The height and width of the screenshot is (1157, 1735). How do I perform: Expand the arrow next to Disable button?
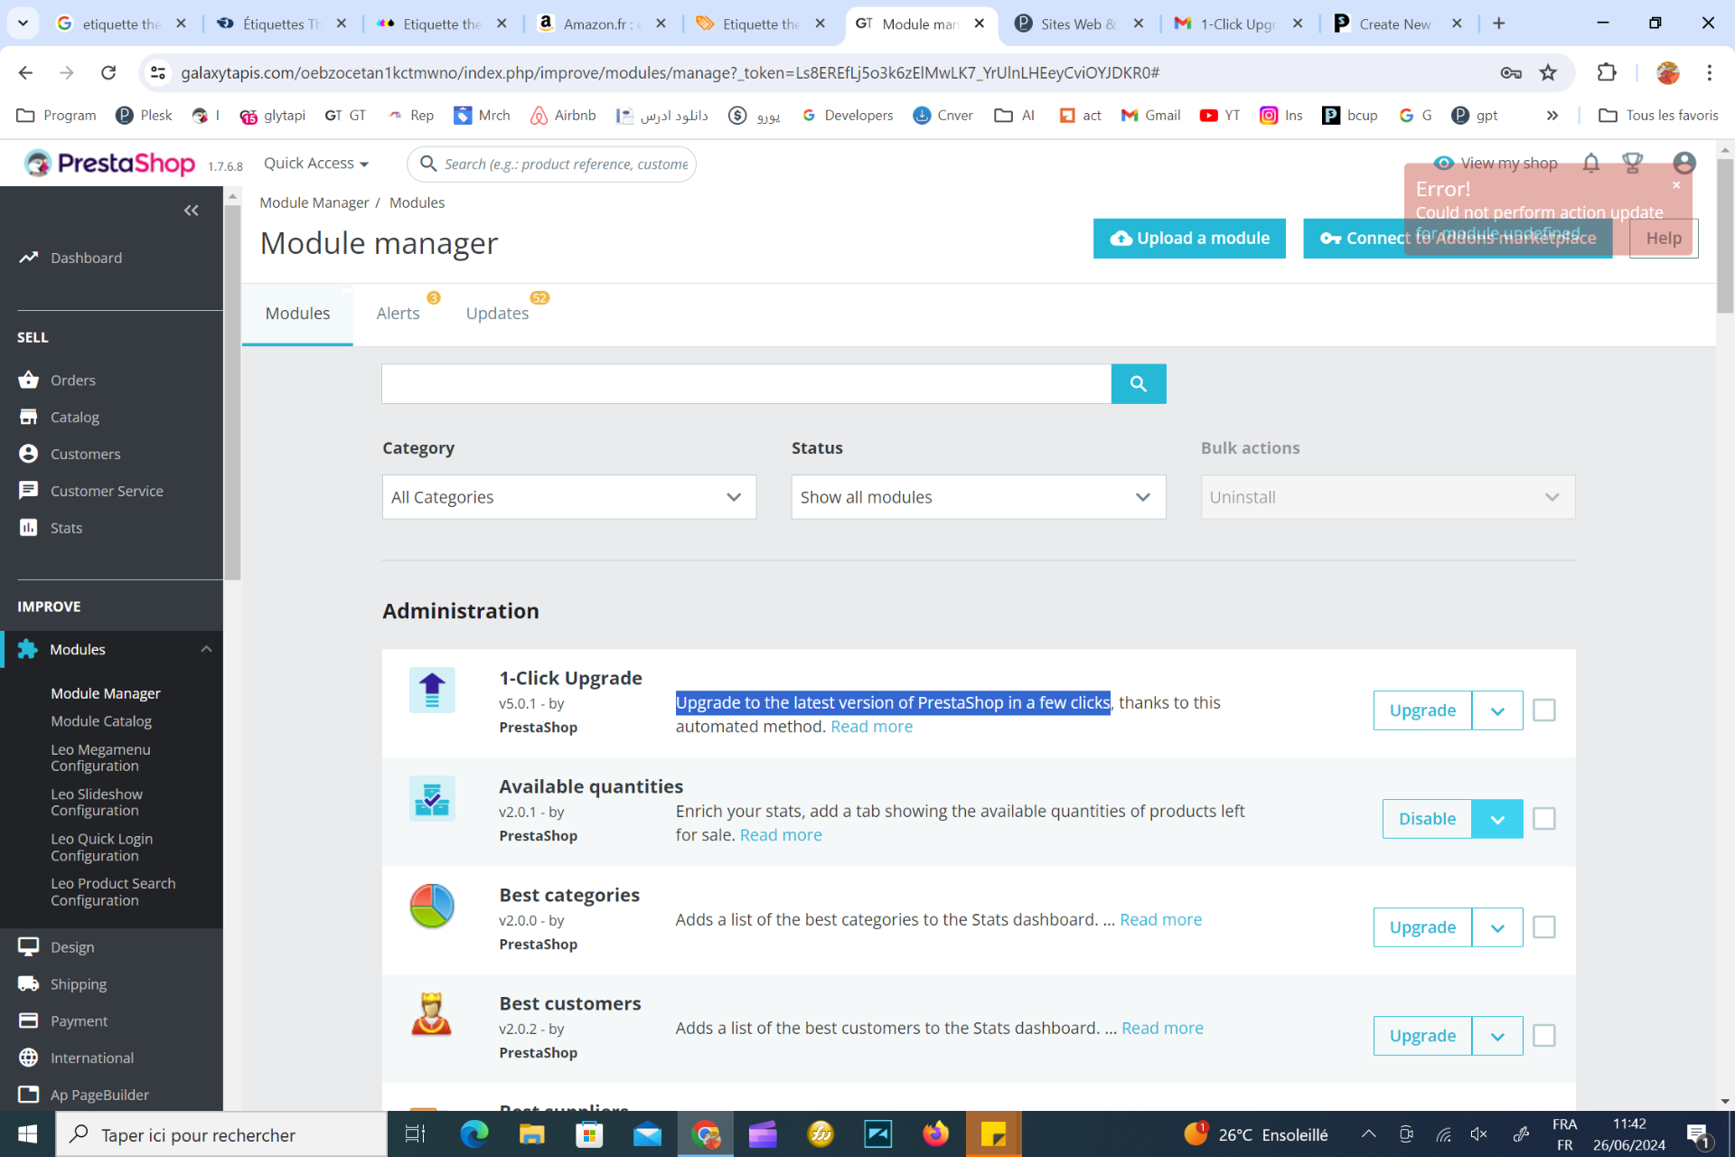[1497, 819]
